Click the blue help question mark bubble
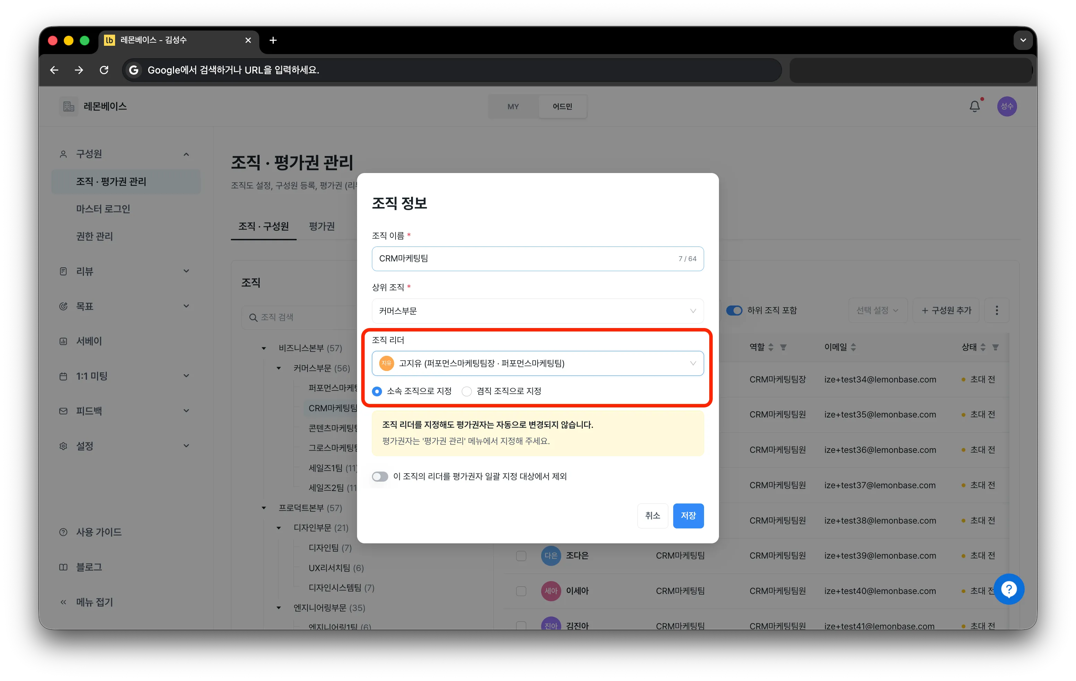 (x=1009, y=589)
